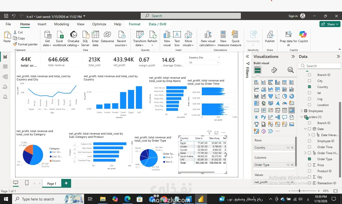The image size is (342, 204).
Task: Publish the report
Action: [270, 37]
